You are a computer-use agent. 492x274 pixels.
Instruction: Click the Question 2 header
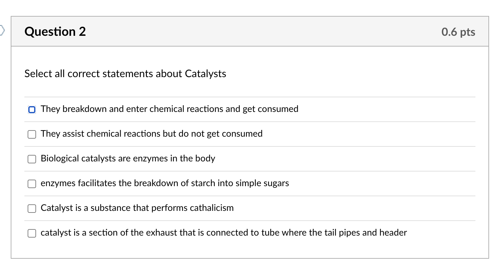click(55, 32)
